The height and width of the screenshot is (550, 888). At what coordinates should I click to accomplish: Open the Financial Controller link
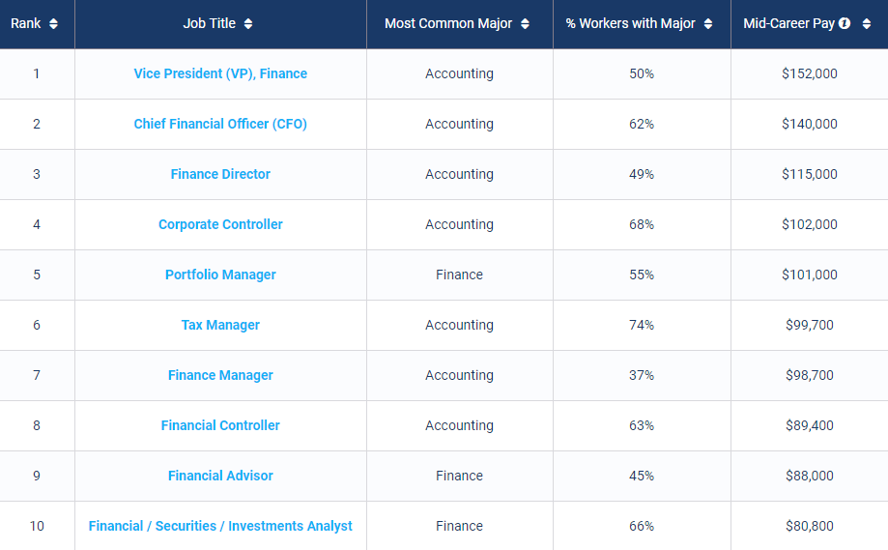point(220,425)
